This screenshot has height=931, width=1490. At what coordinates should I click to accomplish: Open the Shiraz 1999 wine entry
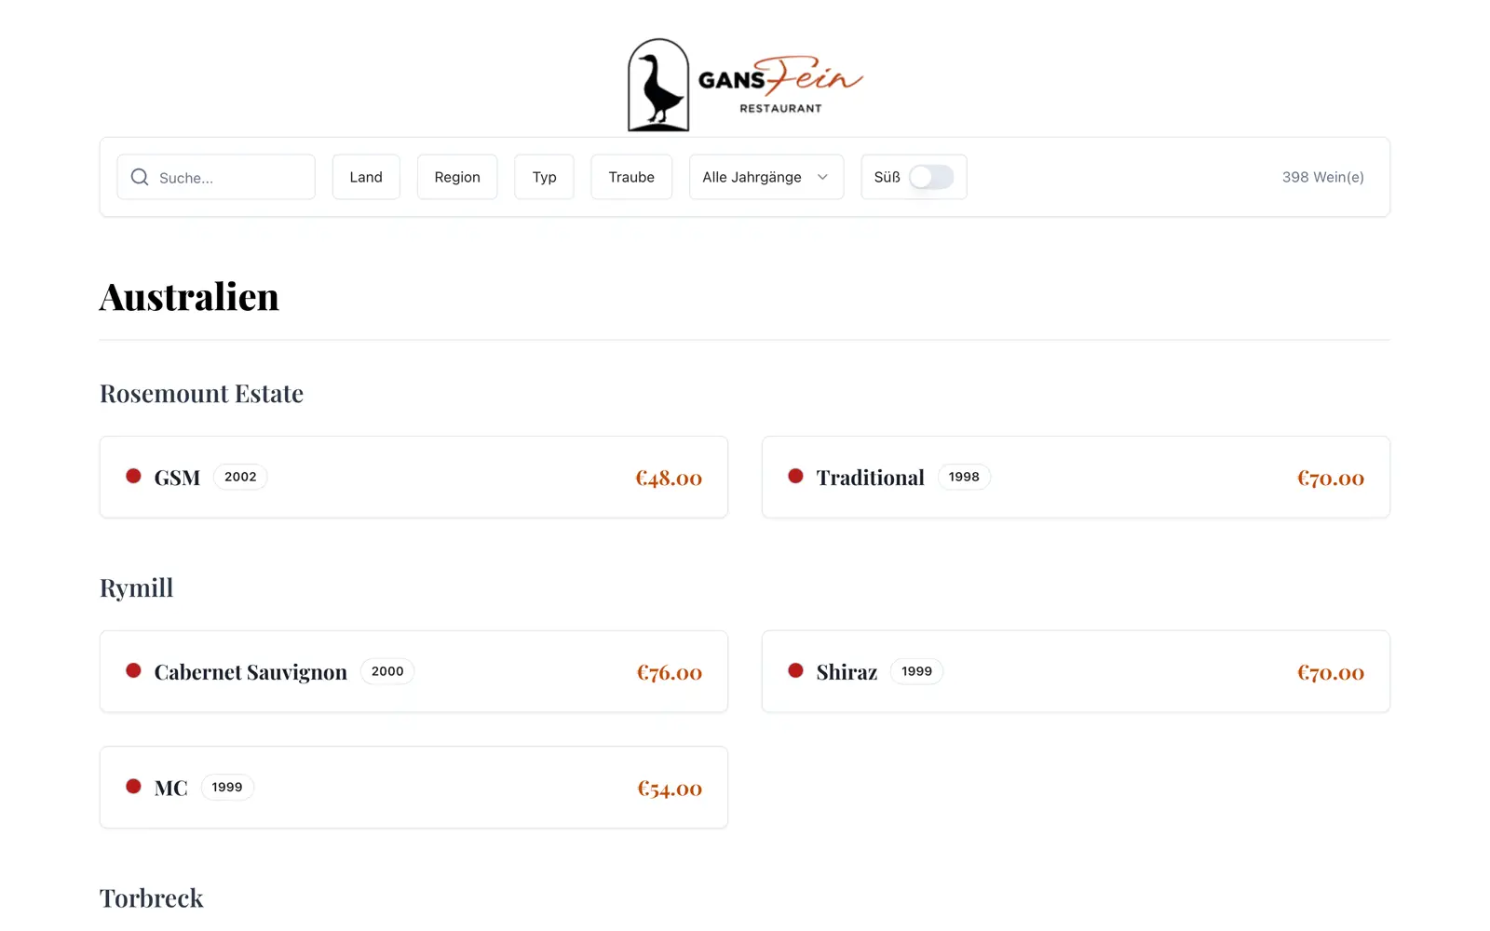point(1076,671)
